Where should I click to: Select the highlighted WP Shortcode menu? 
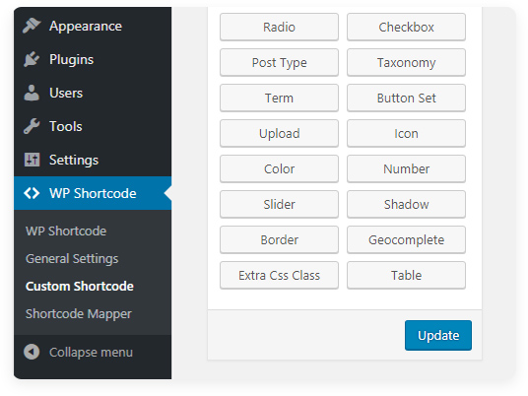[x=93, y=193]
